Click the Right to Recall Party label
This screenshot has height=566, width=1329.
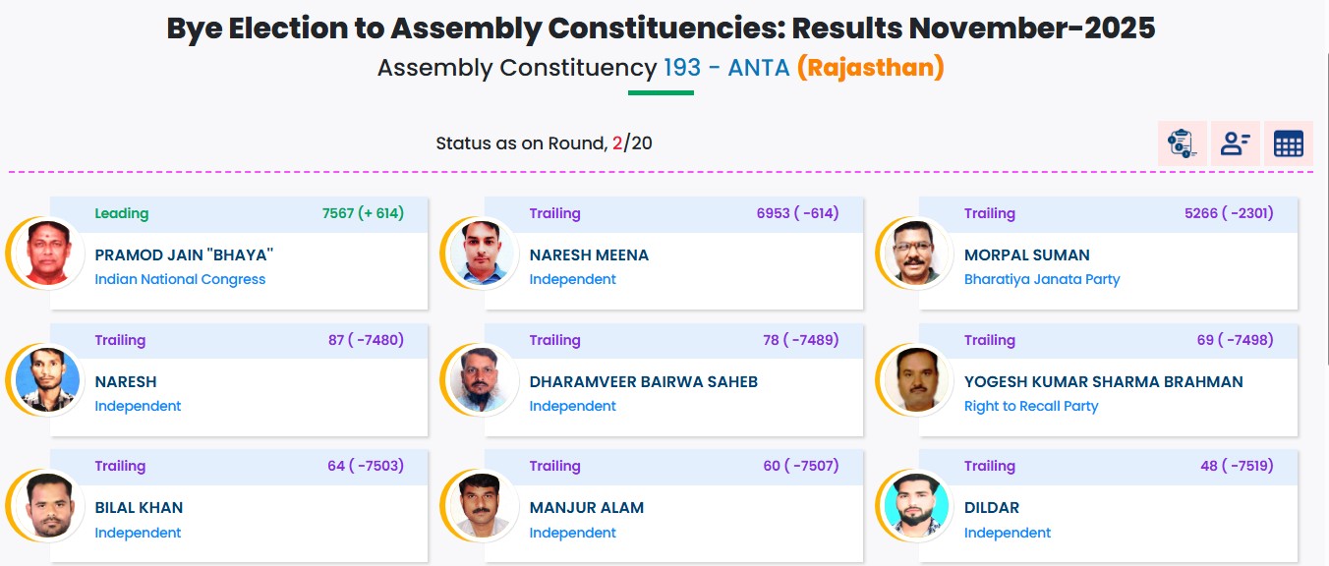[x=1031, y=406]
